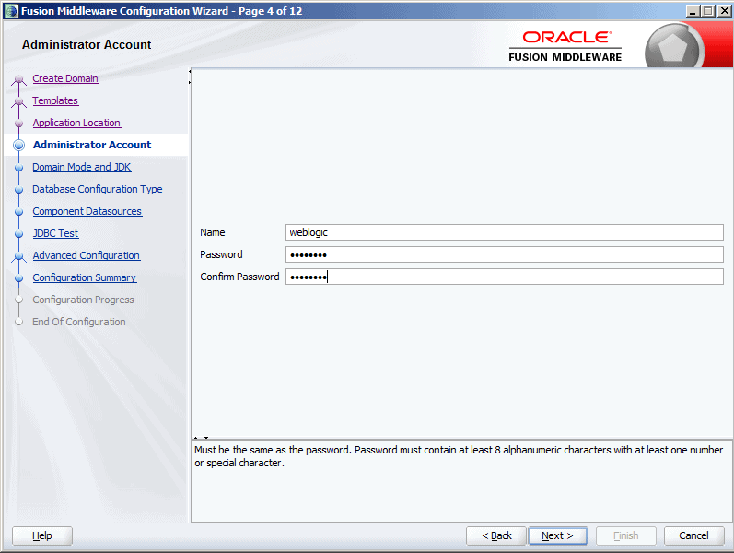Click the Create Domain step link
The height and width of the screenshot is (553, 734).
point(65,78)
